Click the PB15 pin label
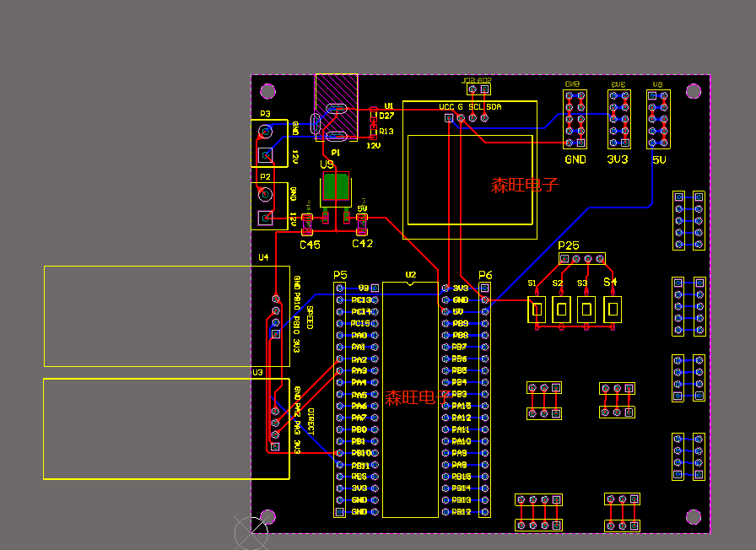 pos(462,477)
